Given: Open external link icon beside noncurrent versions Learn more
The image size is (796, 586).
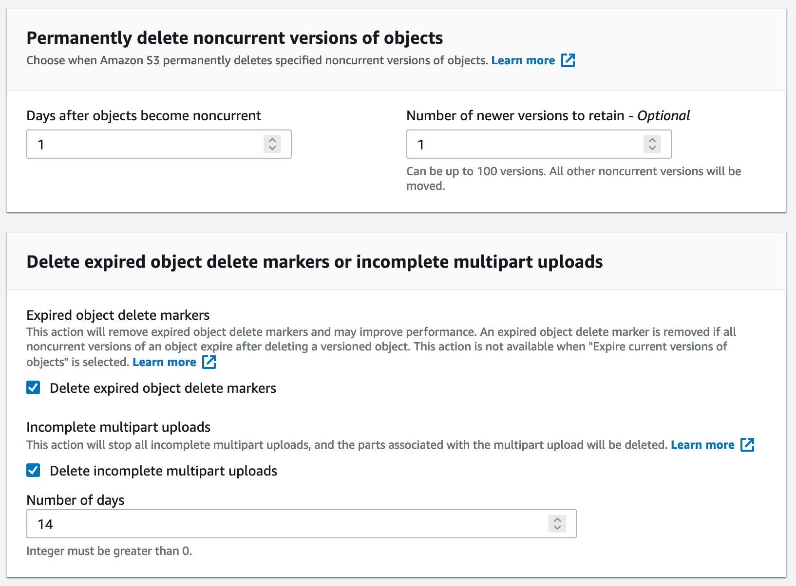Looking at the screenshot, I should tap(568, 60).
